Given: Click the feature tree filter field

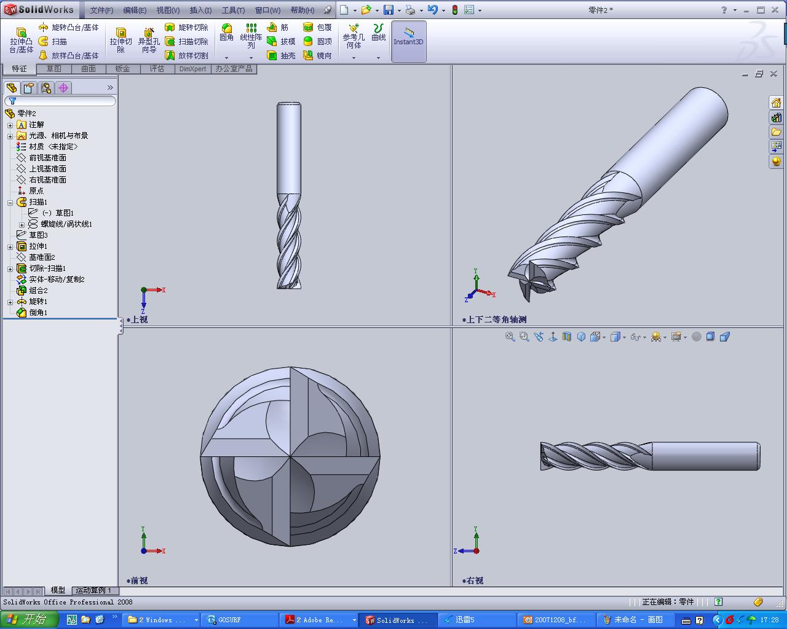Looking at the screenshot, I should click(x=60, y=101).
